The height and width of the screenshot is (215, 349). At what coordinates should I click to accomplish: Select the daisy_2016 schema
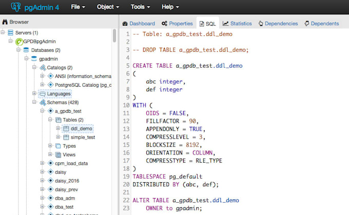[x=67, y=181]
